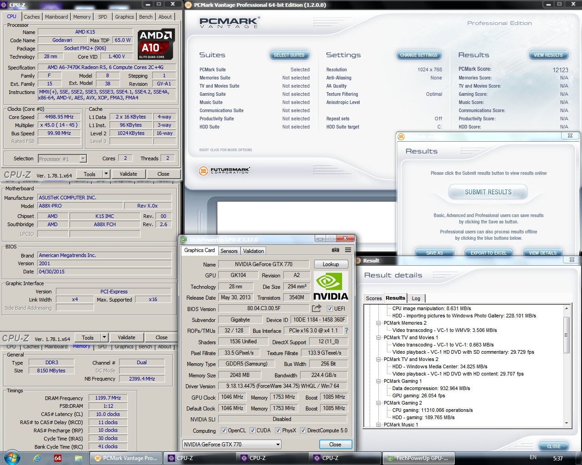
Task: Switch to the first CPU-Z taskbar item
Action: pyautogui.click(x=198, y=458)
